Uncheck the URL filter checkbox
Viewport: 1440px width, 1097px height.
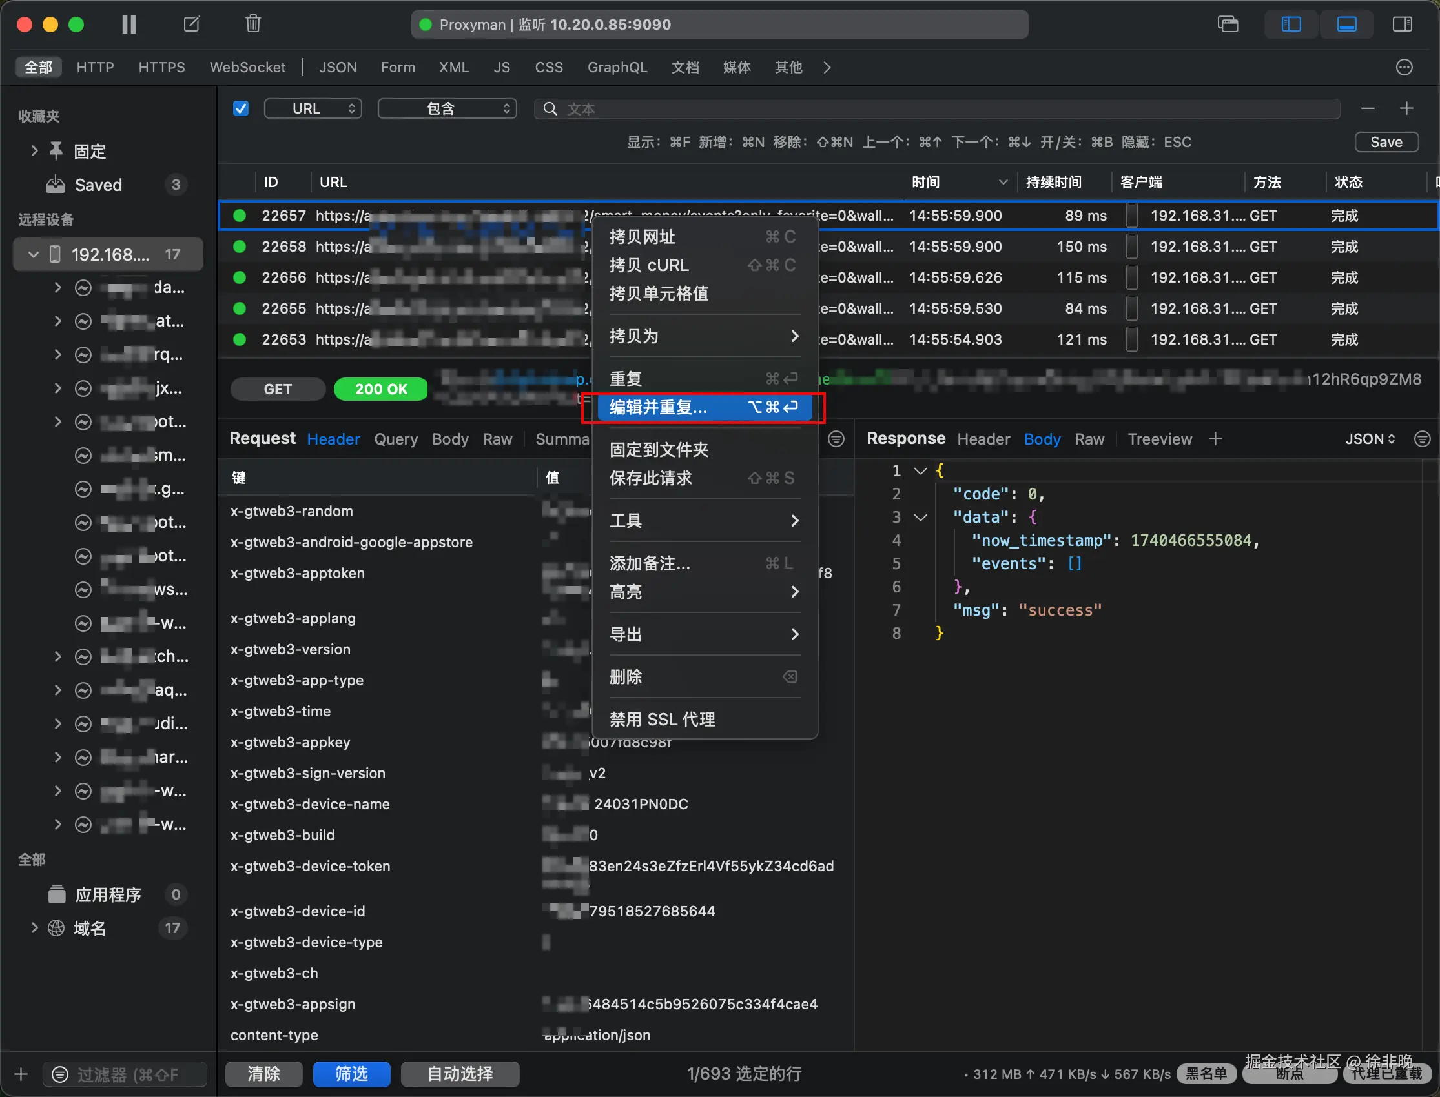click(x=241, y=108)
